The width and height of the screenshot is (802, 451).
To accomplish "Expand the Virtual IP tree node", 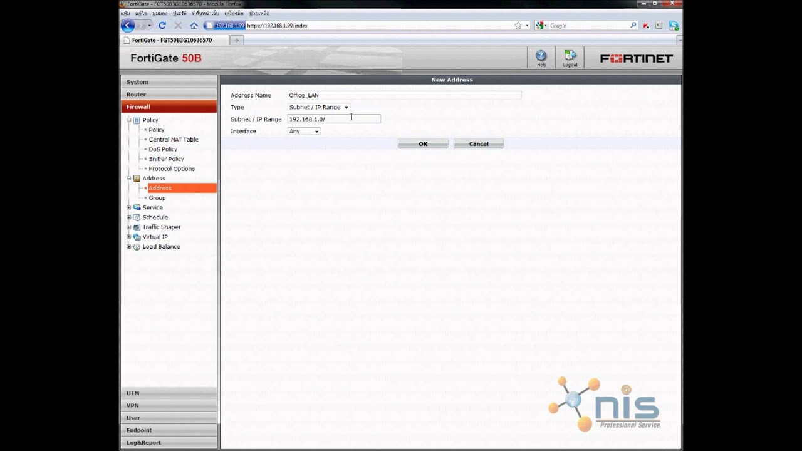I will pyautogui.click(x=129, y=237).
